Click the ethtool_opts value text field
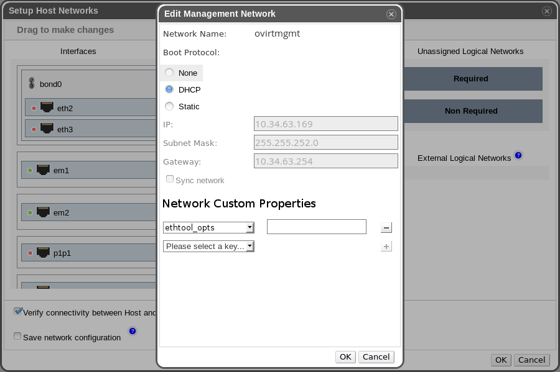The image size is (560, 372). [316, 227]
